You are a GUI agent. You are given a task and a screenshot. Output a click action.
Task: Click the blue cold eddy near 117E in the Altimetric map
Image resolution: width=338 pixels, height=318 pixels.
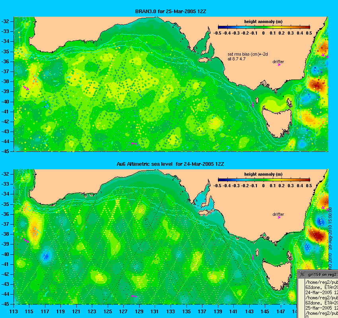(46, 256)
